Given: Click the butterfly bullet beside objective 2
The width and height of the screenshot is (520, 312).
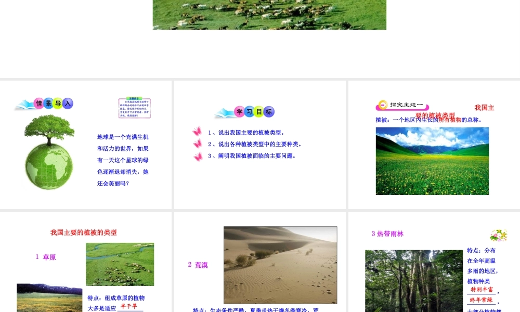Looking at the screenshot, I should (198, 144).
